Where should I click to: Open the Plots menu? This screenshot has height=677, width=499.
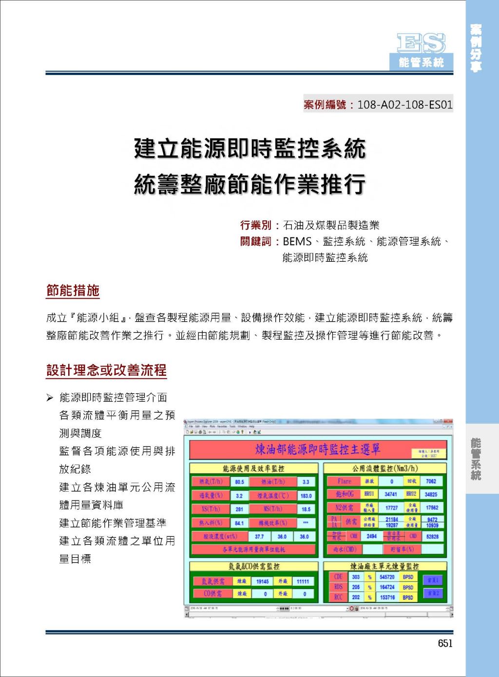[212, 426]
